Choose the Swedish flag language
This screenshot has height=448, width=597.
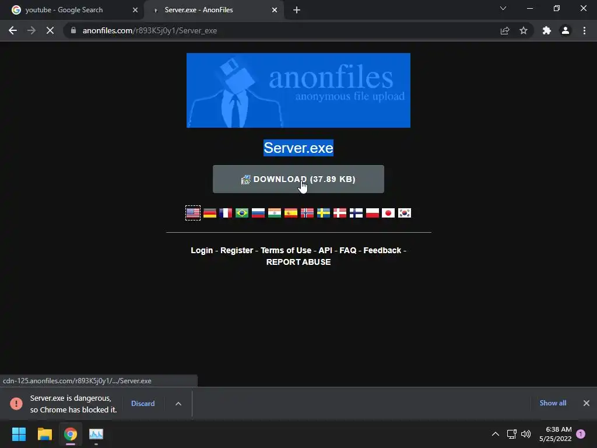tap(324, 213)
